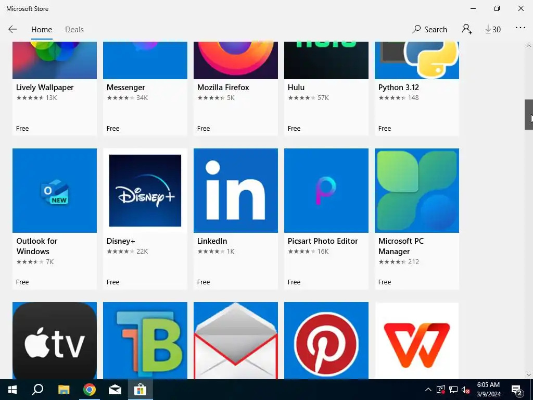Open taskbar search magnifier
This screenshot has width=533, height=400.
point(37,390)
